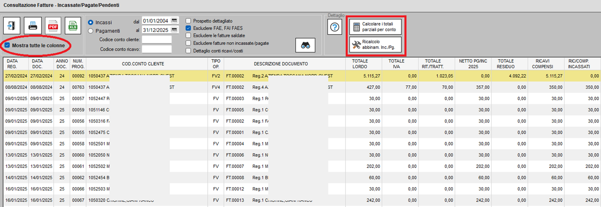Screen dimensions: 601x207
Task: Click the Codice conto ricavo field
Action: tap(156, 49)
